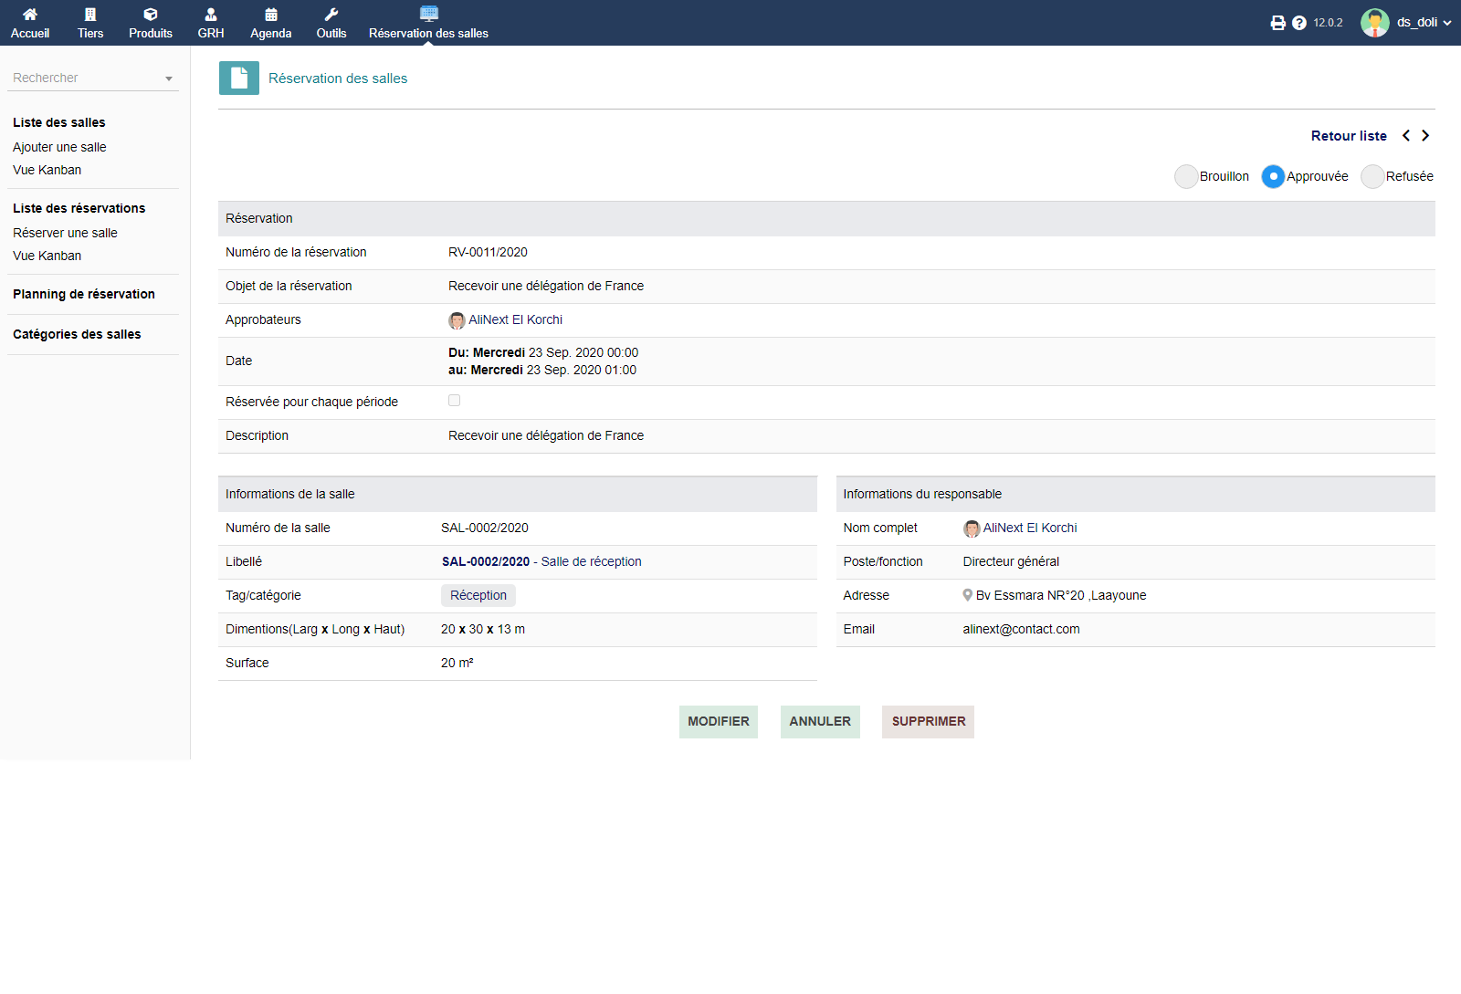Image resolution: width=1461 pixels, height=994 pixels.
Task: Open the Produits cube icon
Action: click(151, 15)
